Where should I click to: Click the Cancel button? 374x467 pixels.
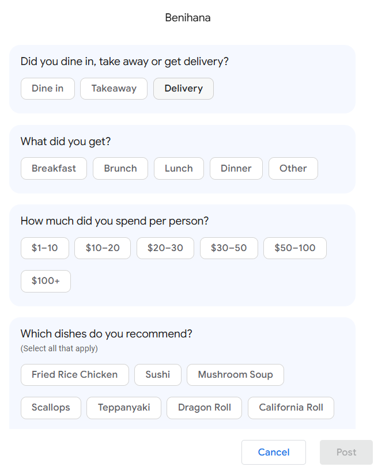[274, 452]
